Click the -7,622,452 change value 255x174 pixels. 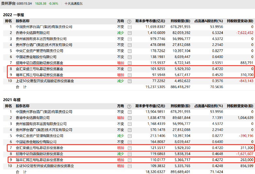pos(245,33)
